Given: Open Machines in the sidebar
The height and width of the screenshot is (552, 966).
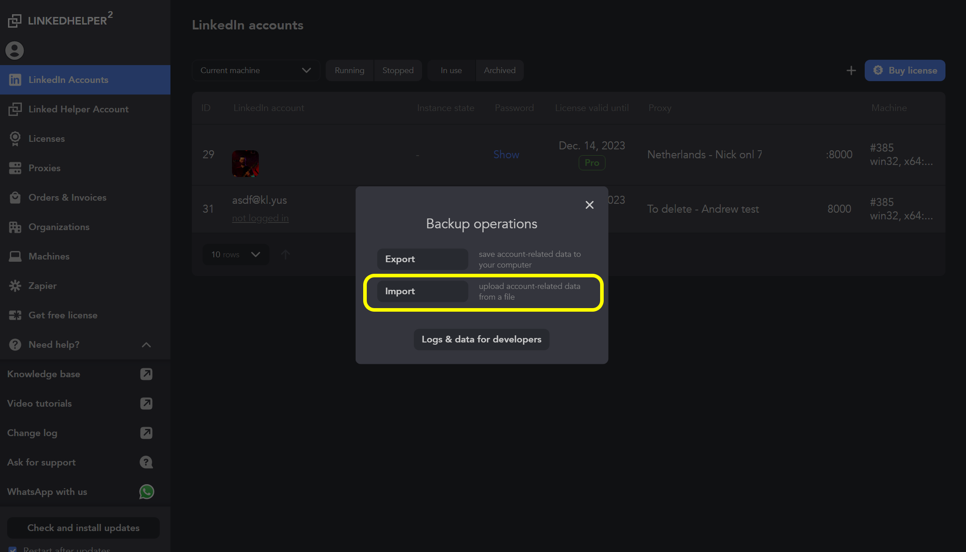Looking at the screenshot, I should (85, 256).
